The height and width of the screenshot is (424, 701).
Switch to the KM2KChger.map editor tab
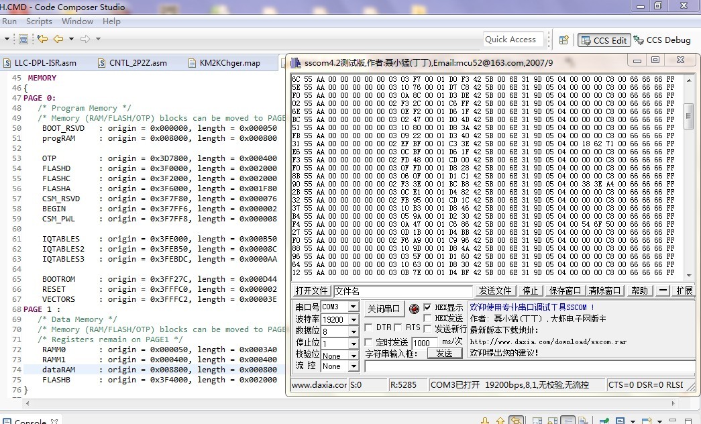pos(230,63)
